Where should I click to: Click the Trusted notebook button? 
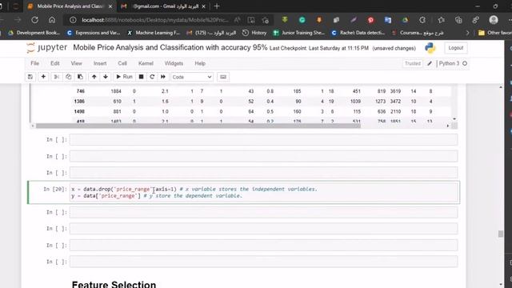coord(413,63)
